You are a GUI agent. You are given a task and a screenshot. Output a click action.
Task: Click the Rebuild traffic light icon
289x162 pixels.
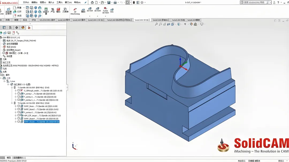134,3
